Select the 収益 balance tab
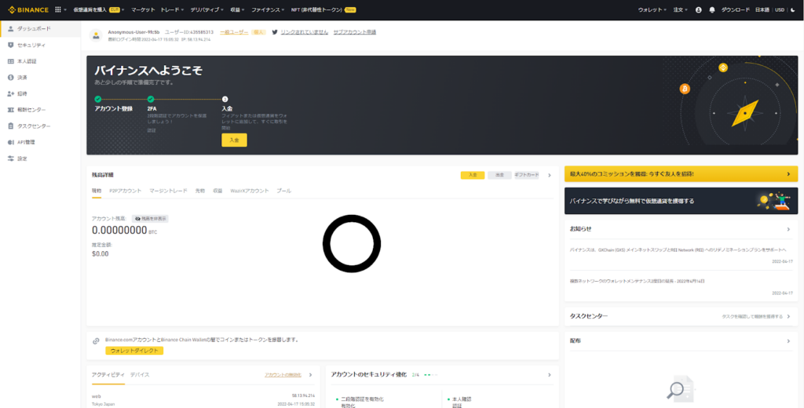Viewport: 804px width, 408px height. pyautogui.click(x=217, y=191)
